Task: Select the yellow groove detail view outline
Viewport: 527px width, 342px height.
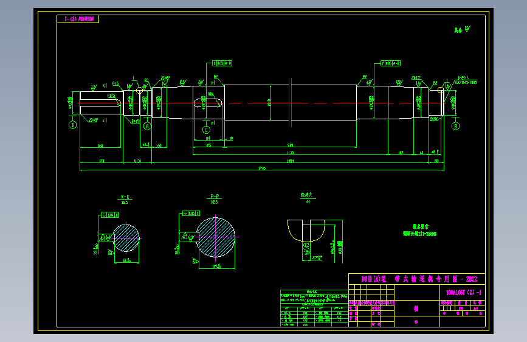Action: pos(306,231)
